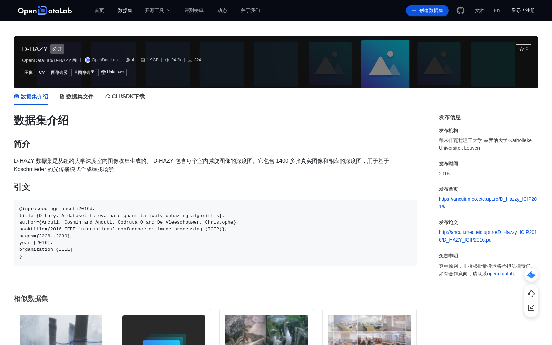
Task: Open the 动态 navigation item
Action: pos(222,10)
